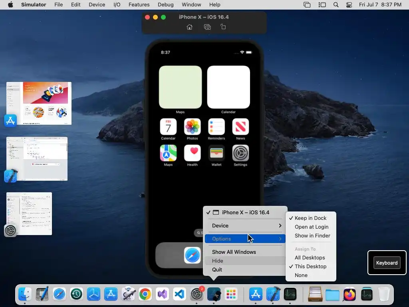Switch to the App Store window thumbnail

point(39,104)
